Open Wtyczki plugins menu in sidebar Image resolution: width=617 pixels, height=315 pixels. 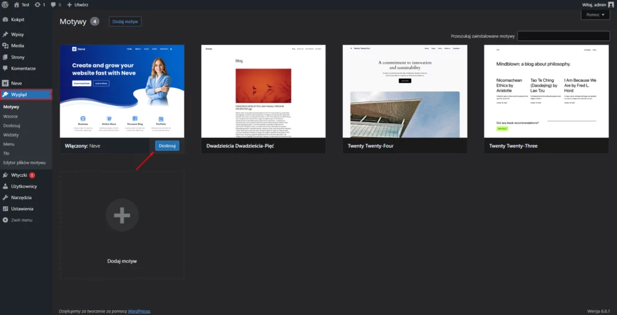point(19,175)
